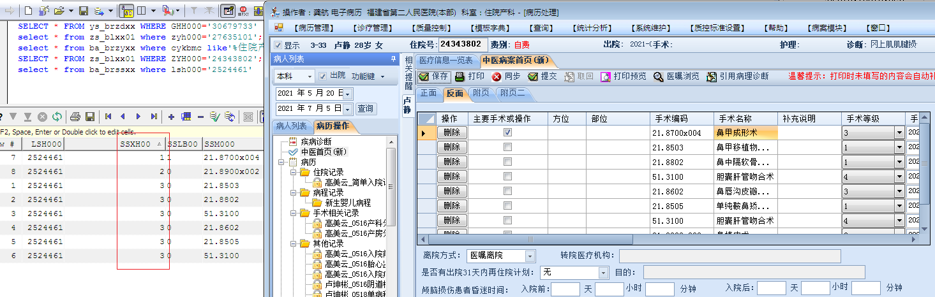Click the save disk icon in SQL toolbar
This screenshot has width=935, height=297.
(x=84, y=11)
